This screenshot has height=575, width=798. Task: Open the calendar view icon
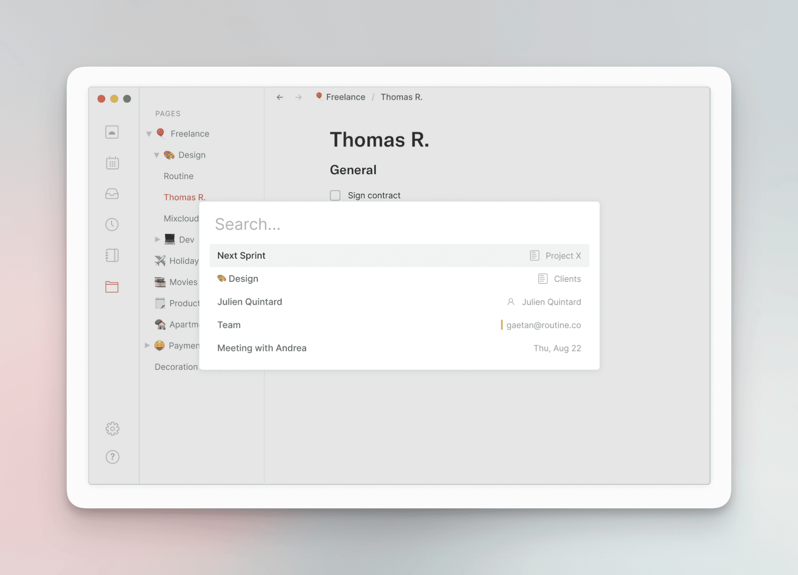(x=112, y=163)
